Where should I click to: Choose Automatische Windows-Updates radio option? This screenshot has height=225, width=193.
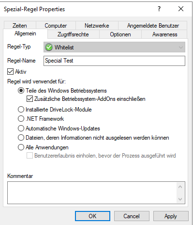click(21, 129)
